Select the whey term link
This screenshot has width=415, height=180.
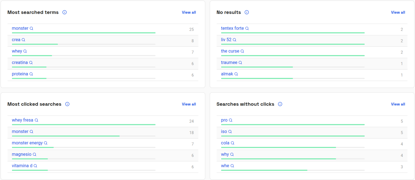pos(17,51)
